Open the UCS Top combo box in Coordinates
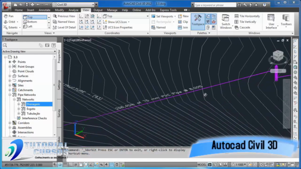 126,16
